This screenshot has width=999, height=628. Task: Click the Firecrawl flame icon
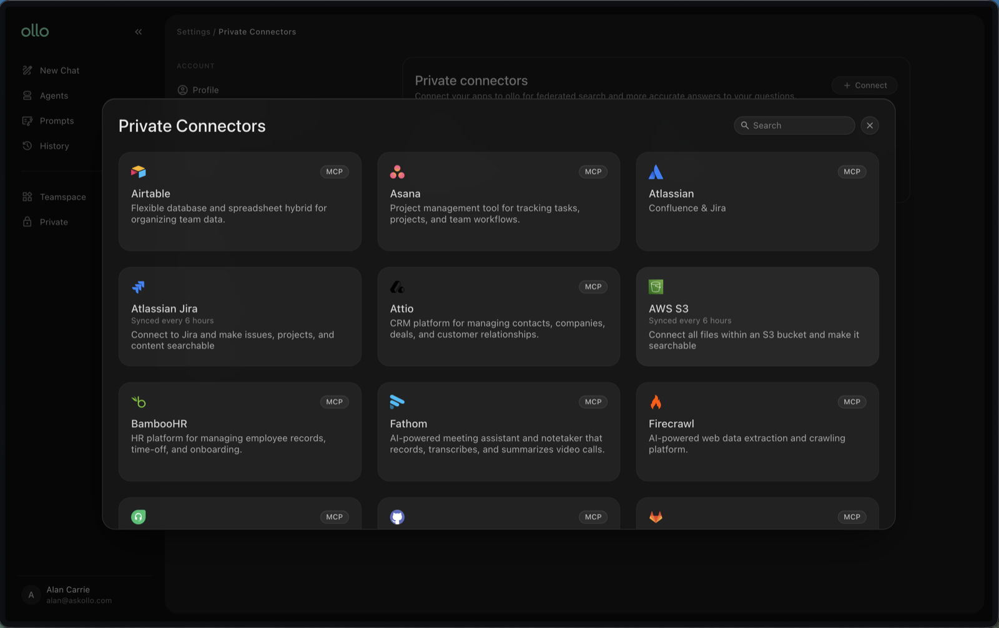tap(656, 402)
